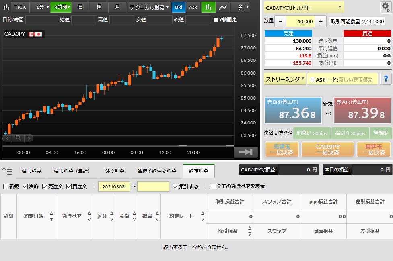This screenshot has height=261, width=393.
Task: Click 買建玉一括決済 button
Action: (374, 149)
